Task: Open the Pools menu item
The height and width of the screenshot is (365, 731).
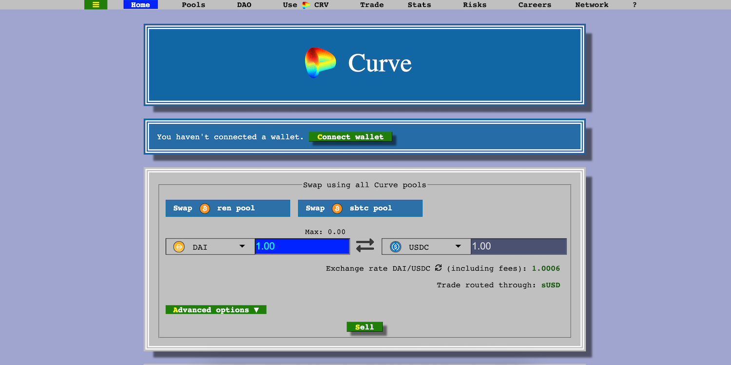Action: 193,5
